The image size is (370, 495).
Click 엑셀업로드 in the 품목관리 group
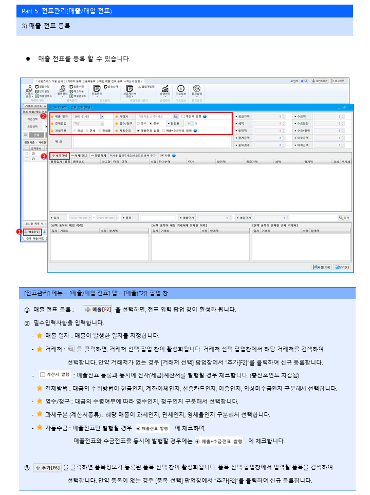click(x=78, y=96)
